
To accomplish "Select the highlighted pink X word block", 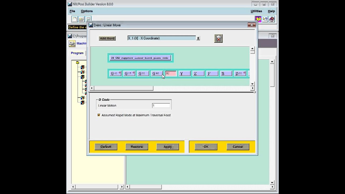I will coord(171,74).
